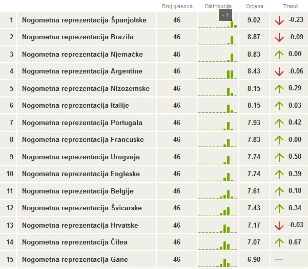Open Nogometna reprezentacija Italije link
Image resolution: width=308 pixels, height=269 pixels.
[76, 106]
